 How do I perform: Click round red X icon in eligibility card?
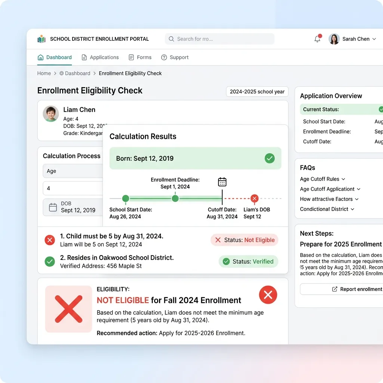coord(268,295)
